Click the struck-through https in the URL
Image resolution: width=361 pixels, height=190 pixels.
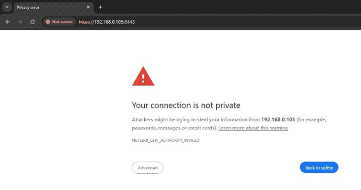coord(84,22)
